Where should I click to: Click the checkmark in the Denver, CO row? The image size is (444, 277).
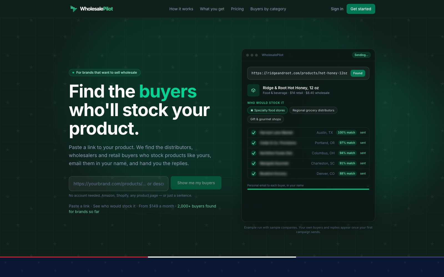pos(254,174)
